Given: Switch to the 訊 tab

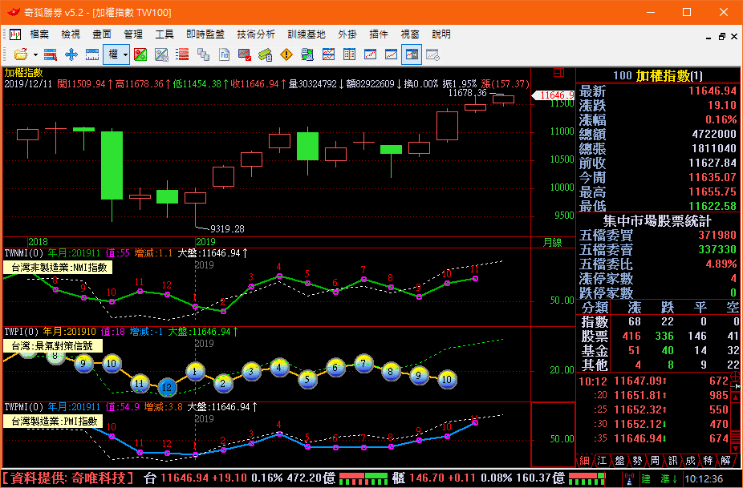Looking at the screenshot, I should click(673, 461).
